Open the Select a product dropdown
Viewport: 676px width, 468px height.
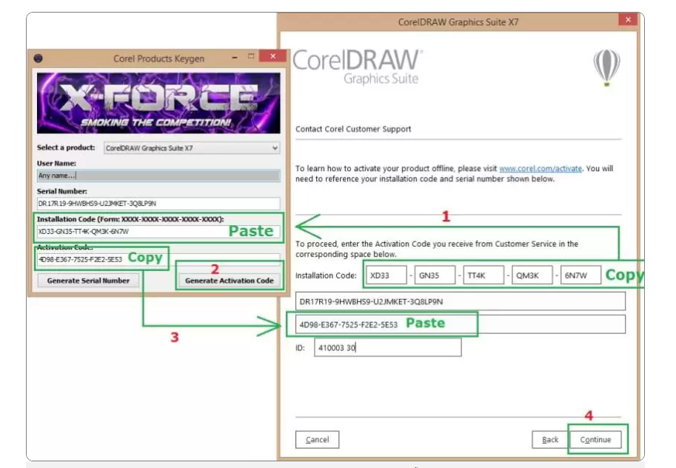tap(192, 148)
